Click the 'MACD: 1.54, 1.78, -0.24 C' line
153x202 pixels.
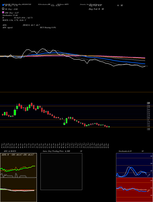click(x=14, y=20)
